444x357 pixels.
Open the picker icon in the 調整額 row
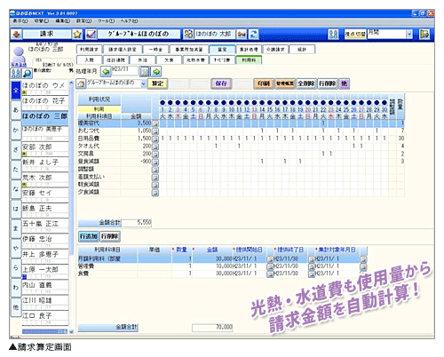[155, 170]
